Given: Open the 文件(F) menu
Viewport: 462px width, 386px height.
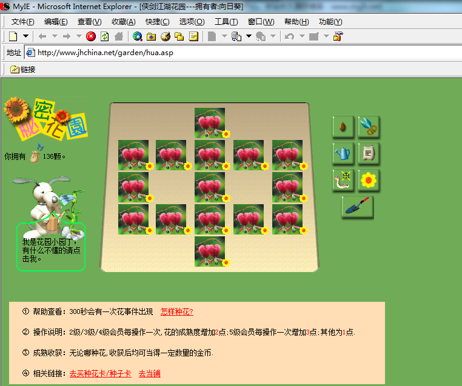Looking at the screenshot, I should tap(22, 22).
